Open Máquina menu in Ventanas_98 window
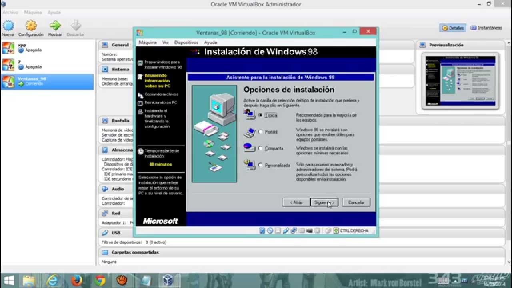Screen dimensions: 512x288 pos(148,42)
